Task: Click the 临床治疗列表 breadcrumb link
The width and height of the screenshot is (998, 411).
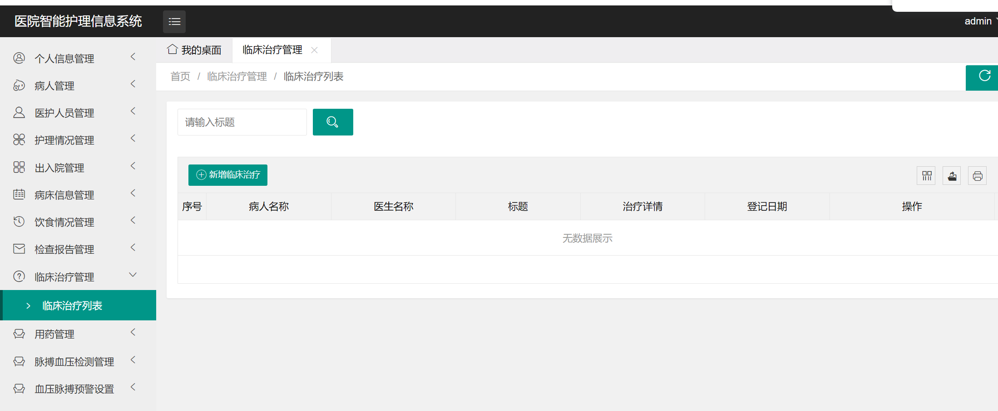Action: click(x=314, y=77)
